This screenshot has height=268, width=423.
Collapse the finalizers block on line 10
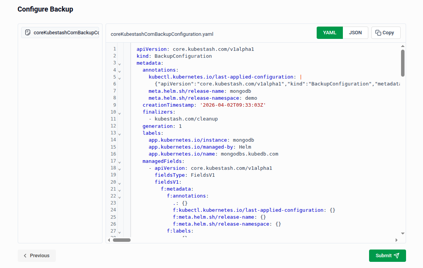click(x=119, y=112)
